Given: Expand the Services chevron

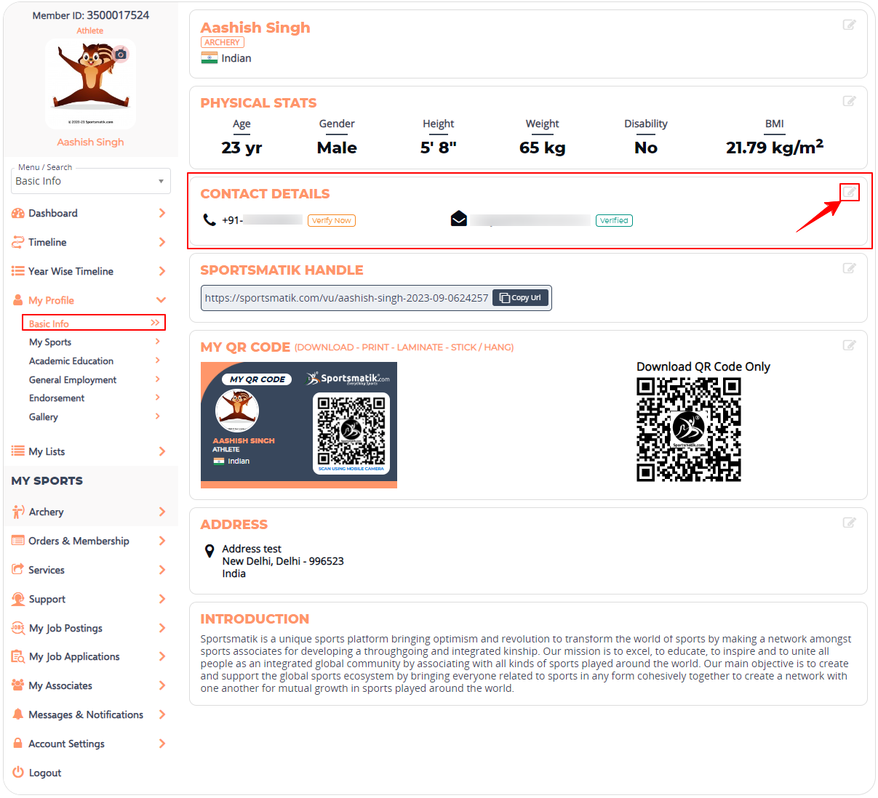Looking at the screenshot, I should (162, 570).
